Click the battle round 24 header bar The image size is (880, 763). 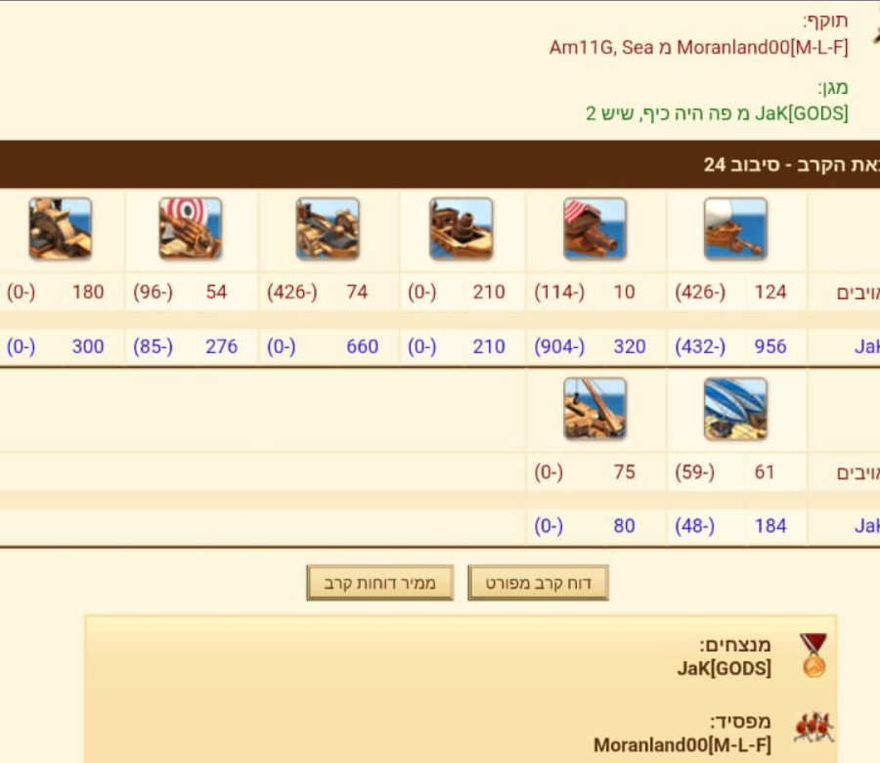(x=440, y=164)
